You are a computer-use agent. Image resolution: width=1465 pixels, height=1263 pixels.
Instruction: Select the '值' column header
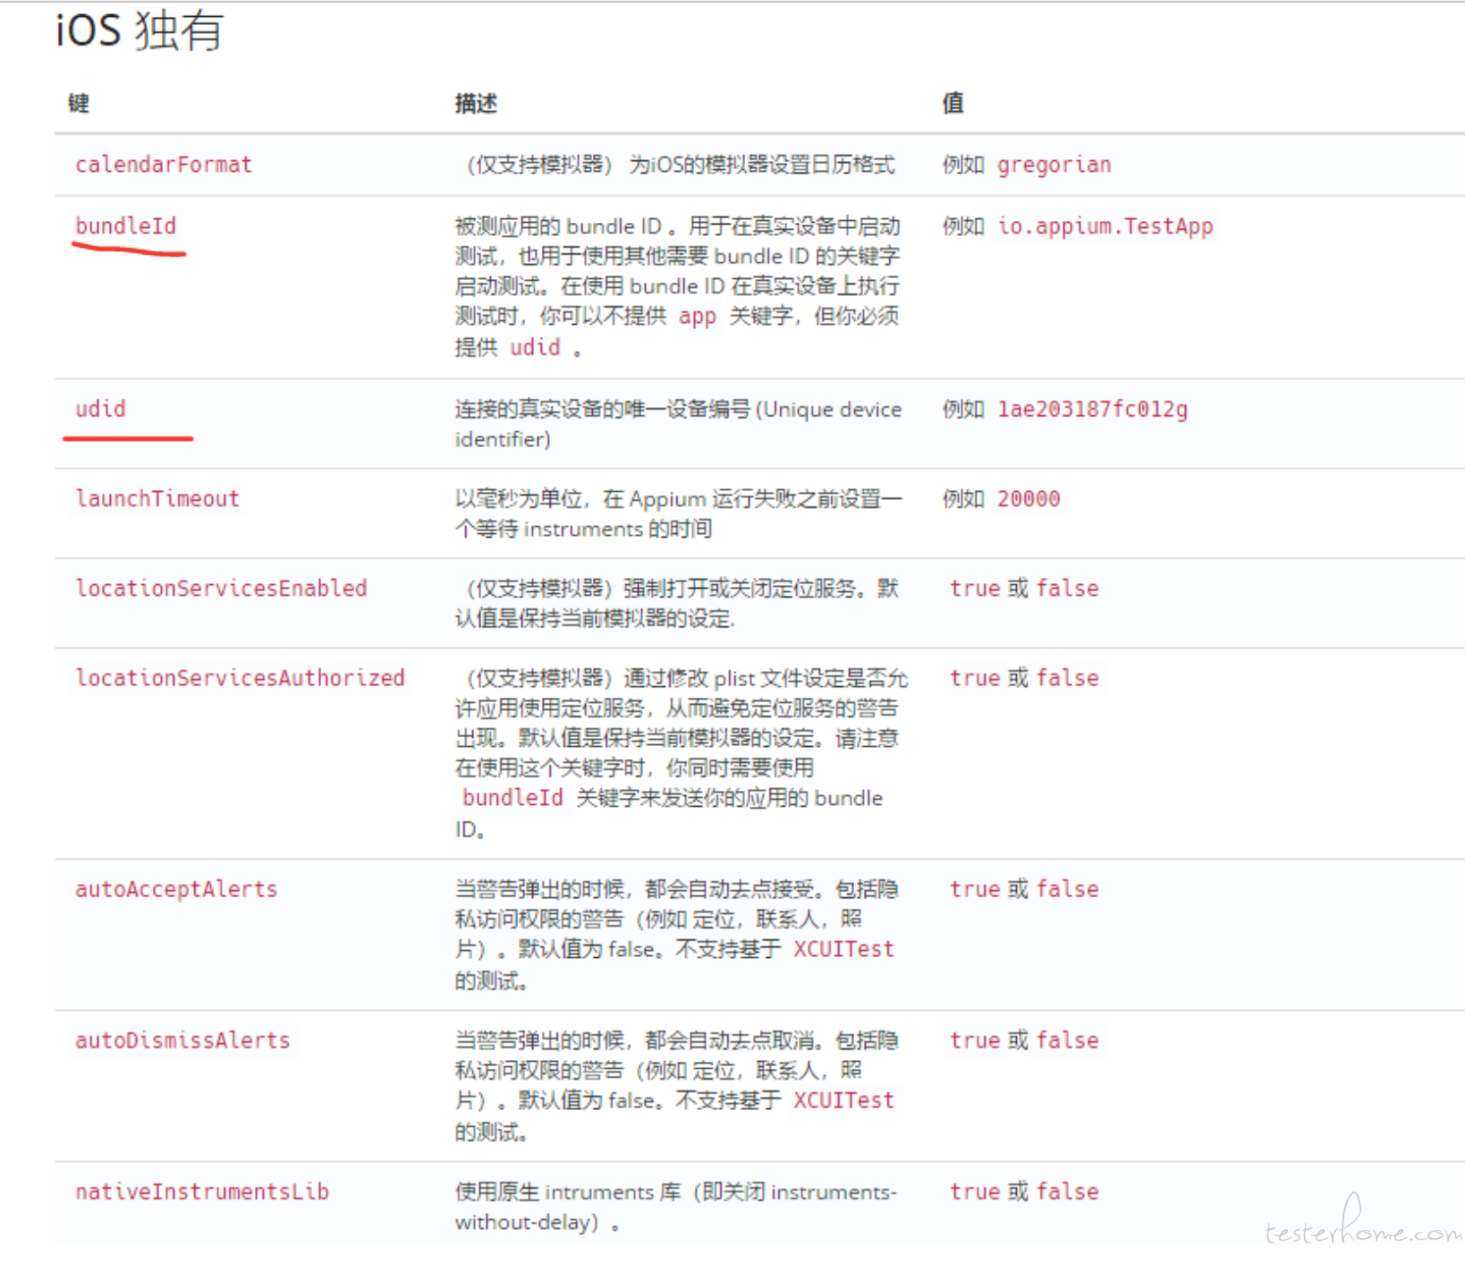[953, 103]
